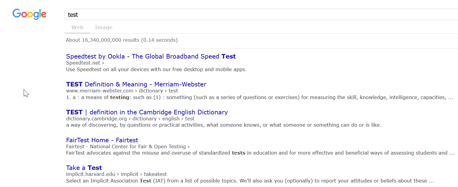Click "Fairtest - National Center for Fair & Open Testing" text
Screen dimensions: 458x187
128,146
